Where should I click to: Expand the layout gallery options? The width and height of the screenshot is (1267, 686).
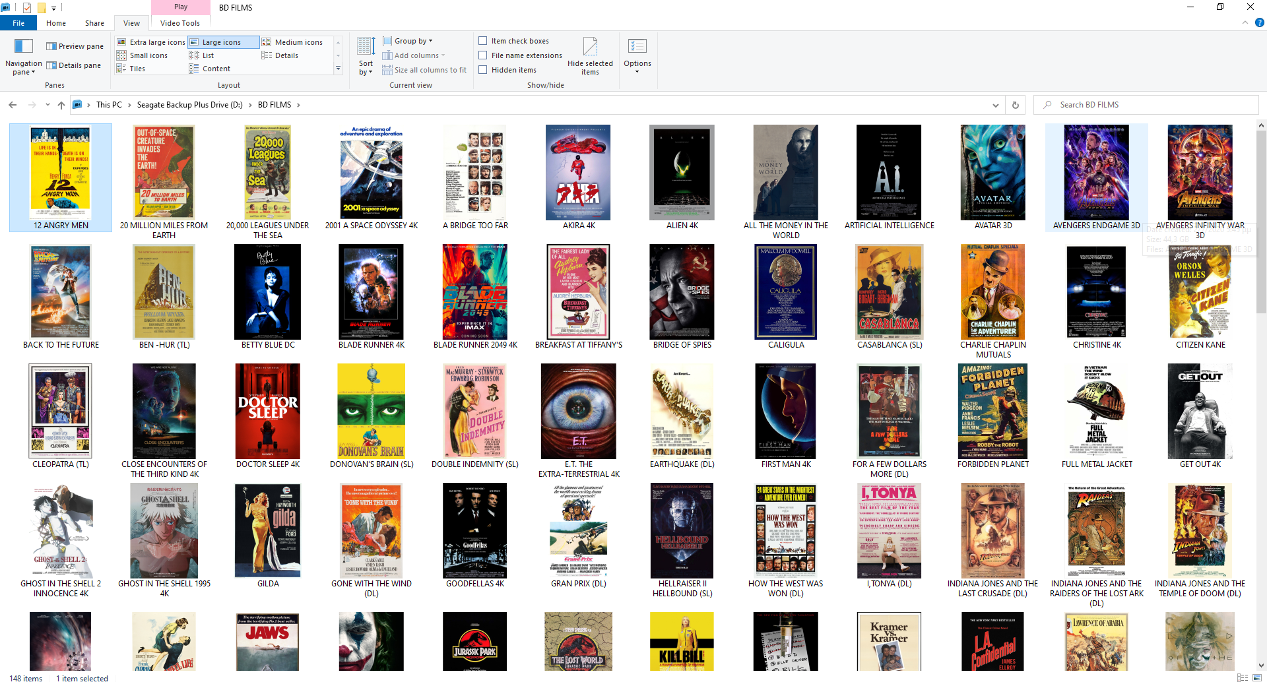339,69
